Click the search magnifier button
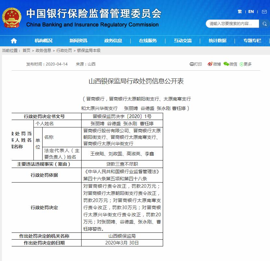The image size is (270, 261). (264, 24)
